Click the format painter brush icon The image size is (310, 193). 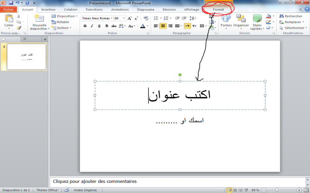click(x=19, y=28)
